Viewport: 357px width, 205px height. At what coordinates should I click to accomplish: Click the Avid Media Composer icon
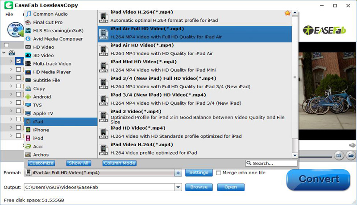(x=28, y=39)
